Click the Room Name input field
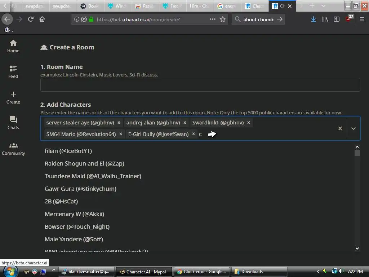369x277 pixels. coord(200,85)
